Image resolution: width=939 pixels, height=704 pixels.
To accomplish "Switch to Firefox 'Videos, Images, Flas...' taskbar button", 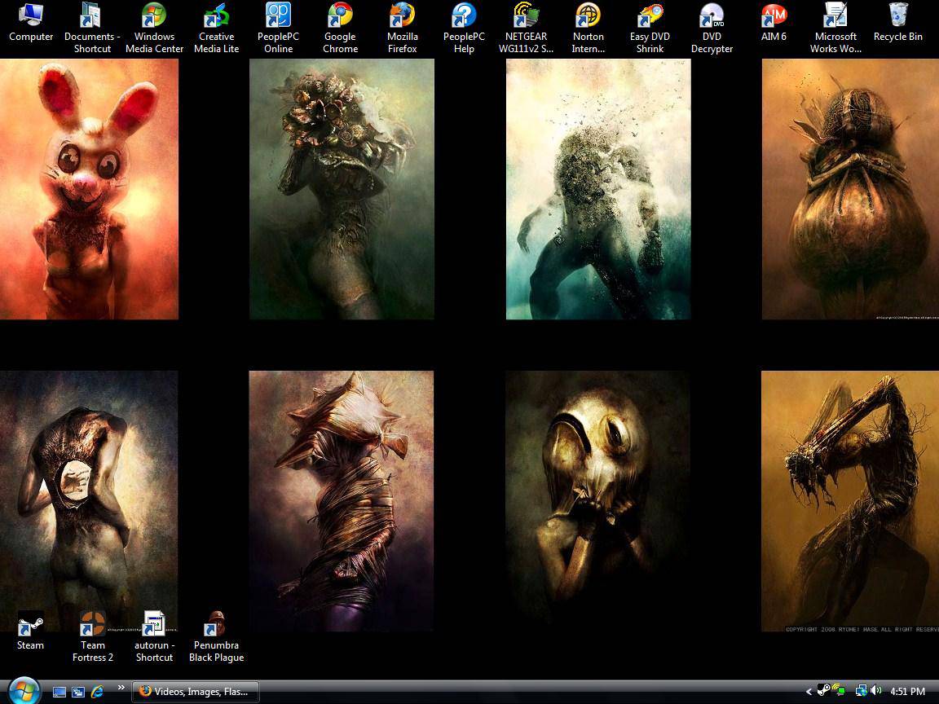I will [x=196, y=691].
